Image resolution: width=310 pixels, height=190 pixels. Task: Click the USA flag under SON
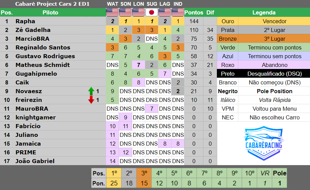pos(125,12)
